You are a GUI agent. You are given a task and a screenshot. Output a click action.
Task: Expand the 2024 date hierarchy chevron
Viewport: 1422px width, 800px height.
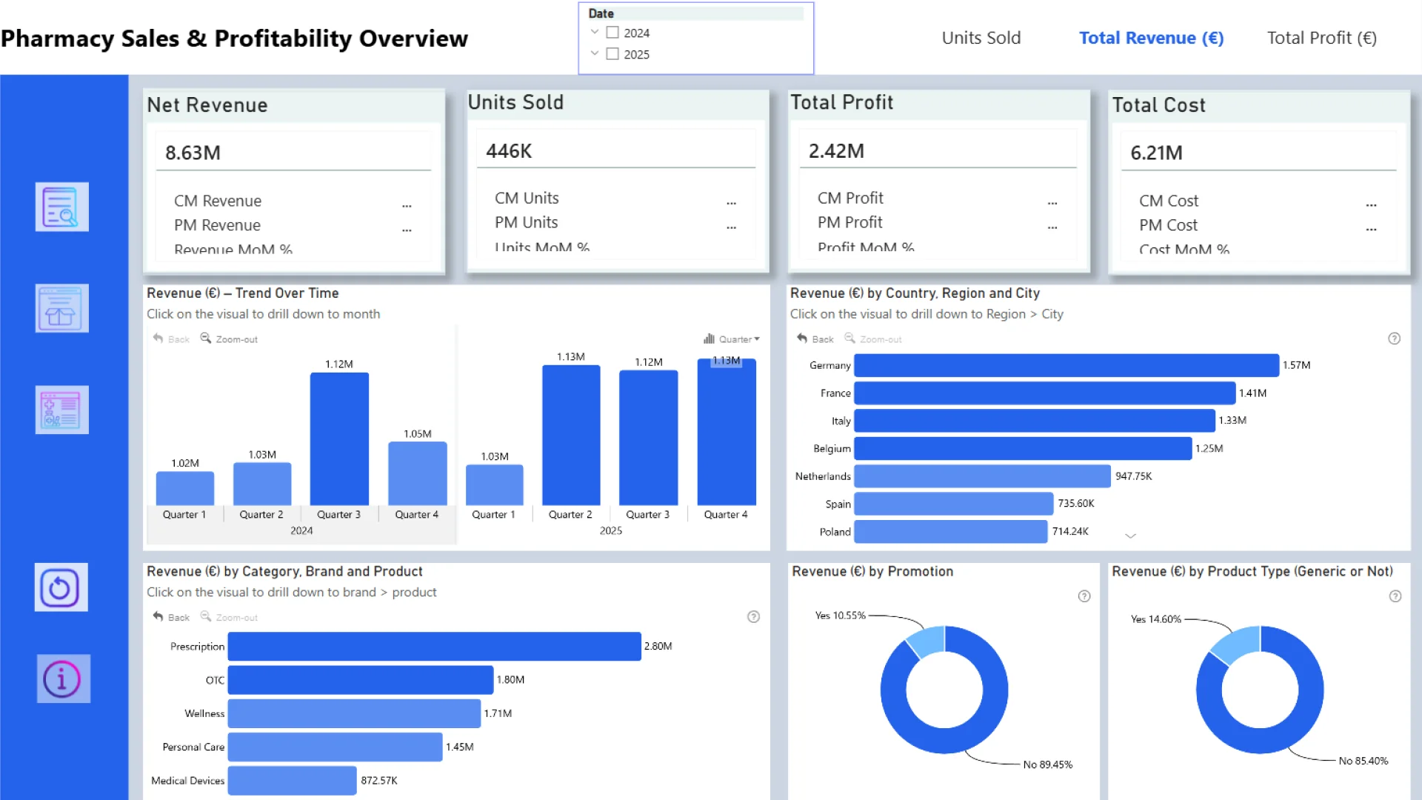pos(594,32)
